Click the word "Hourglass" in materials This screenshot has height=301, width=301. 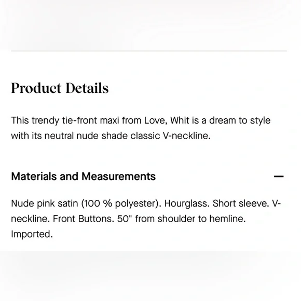(187, 203)
